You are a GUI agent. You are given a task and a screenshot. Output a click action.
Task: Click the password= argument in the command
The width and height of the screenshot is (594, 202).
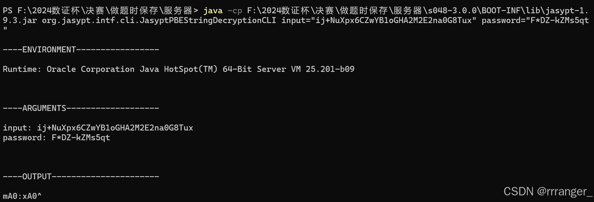click(x=535, y=21)
